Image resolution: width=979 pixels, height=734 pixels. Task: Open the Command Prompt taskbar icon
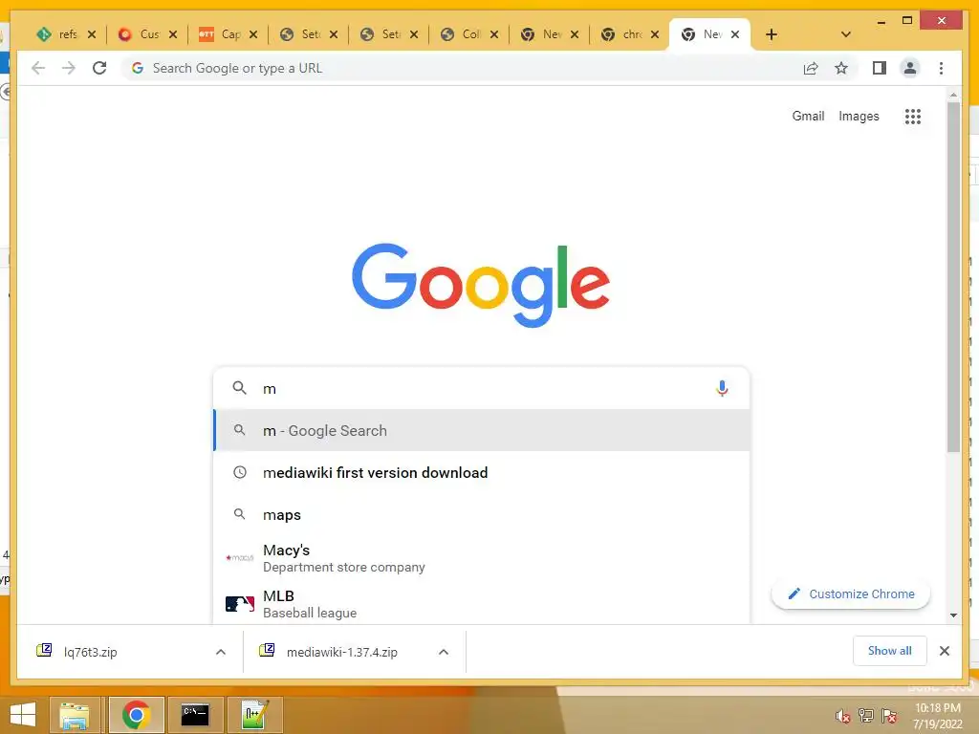click(195, 715)
